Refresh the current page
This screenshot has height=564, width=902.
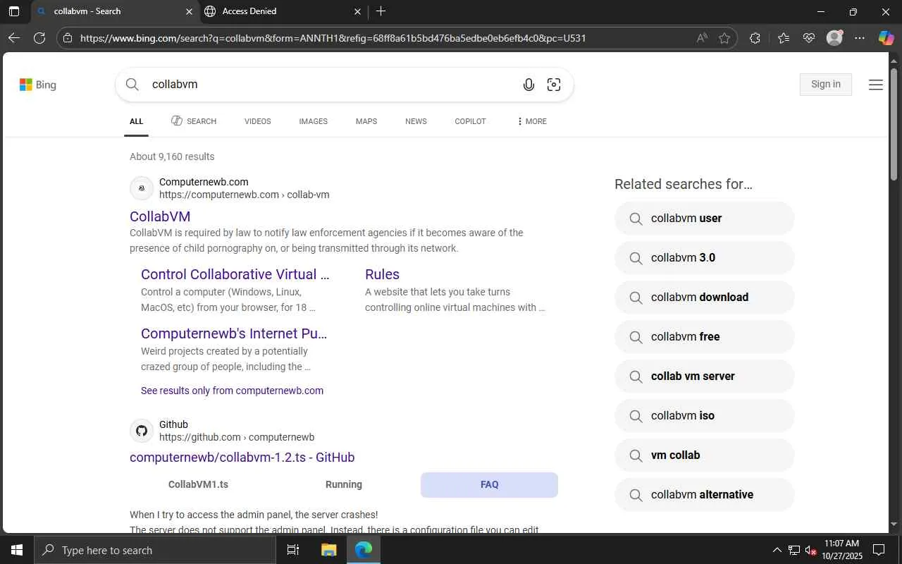tap(39, 38)
